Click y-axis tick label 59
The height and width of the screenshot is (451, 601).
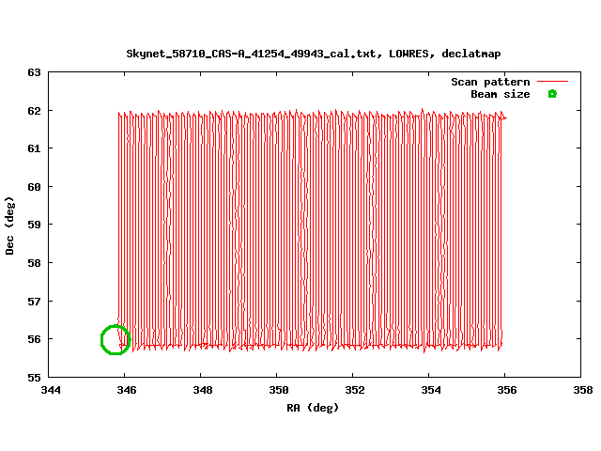coord(34,225)
